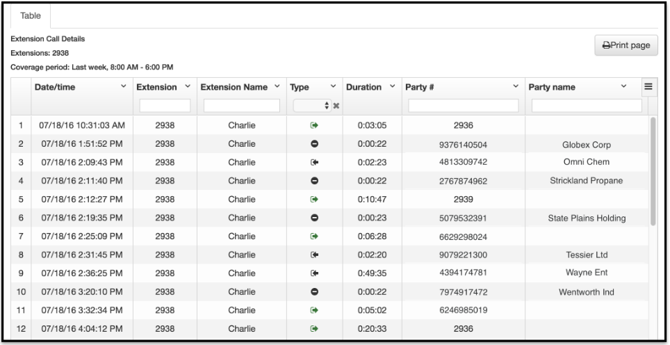670x345 pixels.
Task: Click the Party name filter input
Action: [587, 106]
